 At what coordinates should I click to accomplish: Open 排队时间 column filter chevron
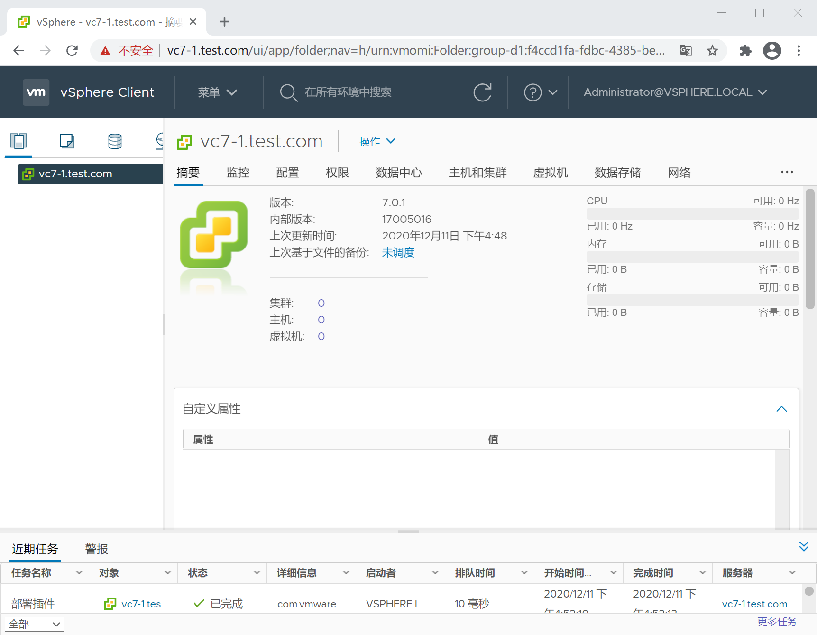[524, 572]
